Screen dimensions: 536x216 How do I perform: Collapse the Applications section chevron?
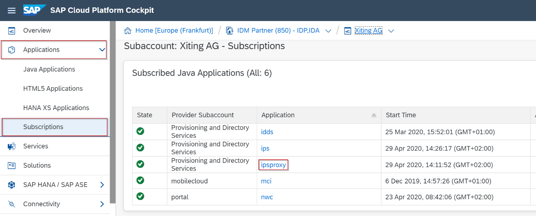[x=102, y=50]
